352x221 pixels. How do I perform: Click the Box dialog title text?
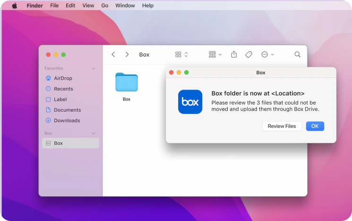261,73
